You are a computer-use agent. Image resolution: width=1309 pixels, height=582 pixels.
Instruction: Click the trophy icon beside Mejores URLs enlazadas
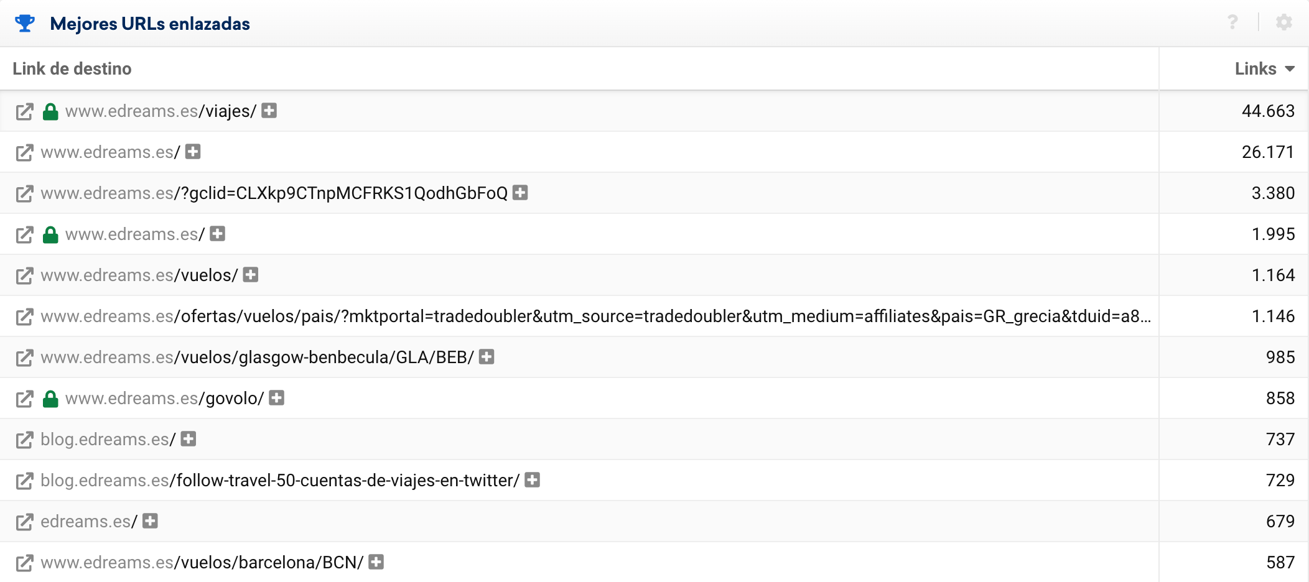(x=25, y=24)
